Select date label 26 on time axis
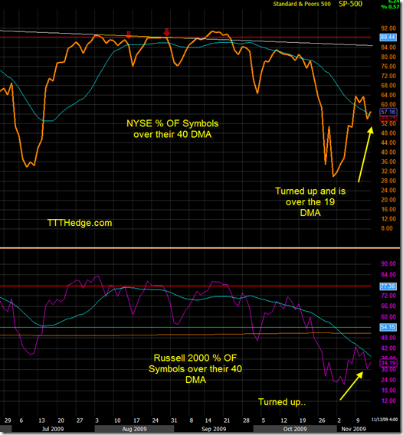This screenshot has height=435, width=403. pyautogui.click(x=322, y=420)
